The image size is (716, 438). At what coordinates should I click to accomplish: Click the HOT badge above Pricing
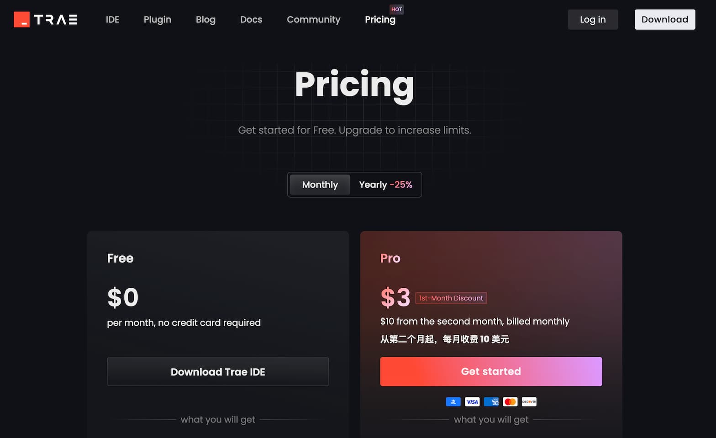pyautogui.click(x=397, y=9)
